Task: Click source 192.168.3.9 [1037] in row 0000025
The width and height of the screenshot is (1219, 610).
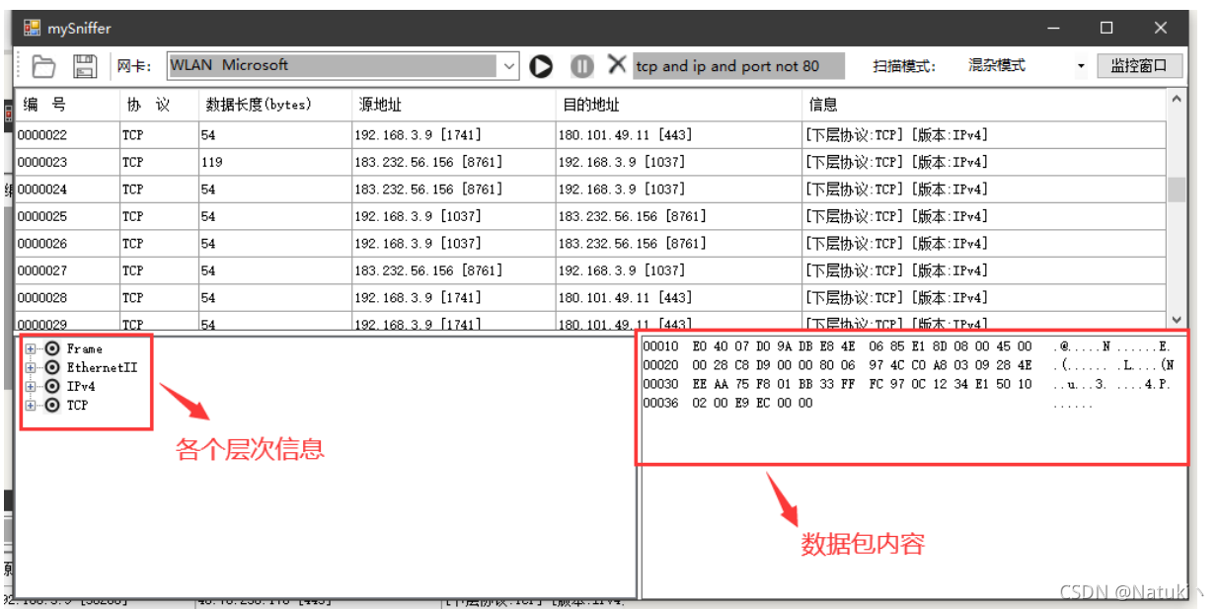Action: pyautogui.click(x=453, y=216)
